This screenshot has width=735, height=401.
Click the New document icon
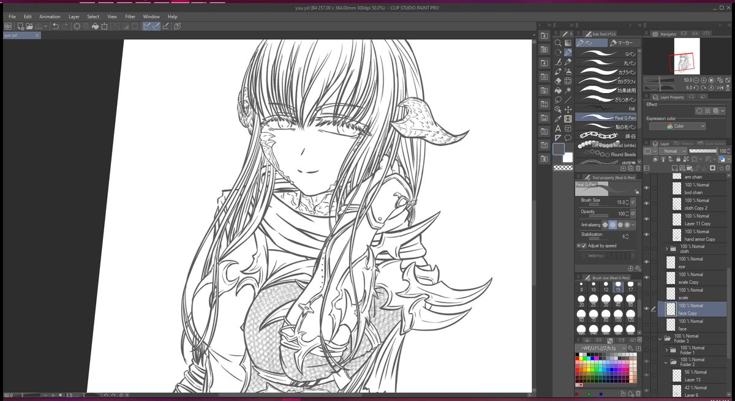point(21,26)
